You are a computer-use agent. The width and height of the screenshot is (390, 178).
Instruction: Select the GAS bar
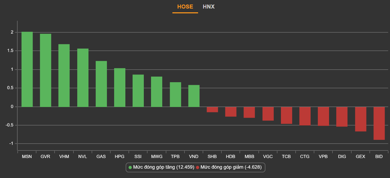[101, 84]
